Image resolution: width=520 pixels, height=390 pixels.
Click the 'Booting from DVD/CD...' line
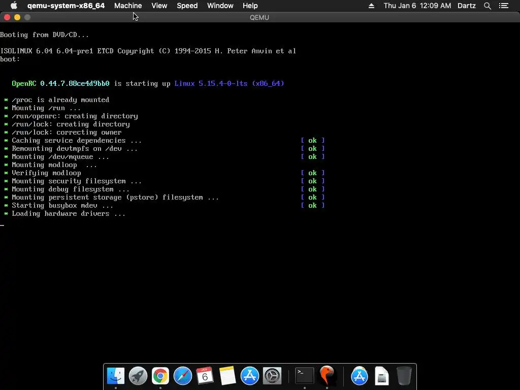[44, 35]
